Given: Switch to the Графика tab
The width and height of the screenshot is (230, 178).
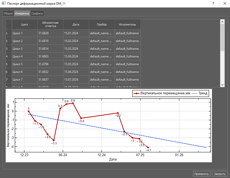Looking at the screenshot, I should pos(37,13).
